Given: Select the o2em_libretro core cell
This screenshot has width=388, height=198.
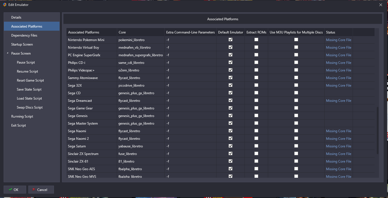Looking at the screenshot, I should [x=141, y=70].
